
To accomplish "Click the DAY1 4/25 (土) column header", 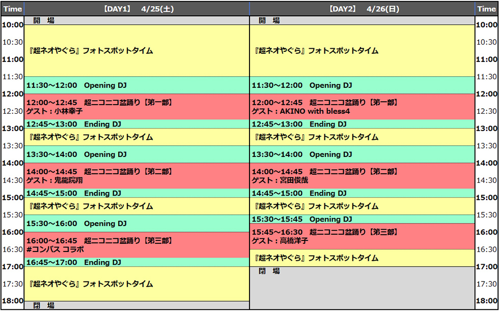I will [x=136, y=9].
